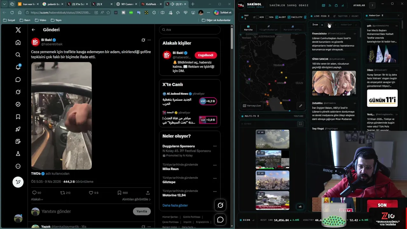Image resolution: width=407 pixels, height=229 pixels.
Task: Click the +5 more streams button
Action: pyautogui.click(x=300, y=206)
